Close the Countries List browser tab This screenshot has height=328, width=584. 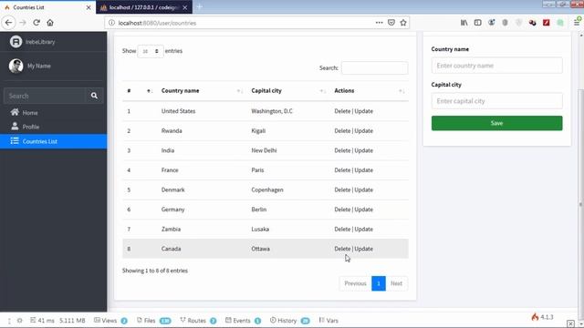pyautogui.click(x=89, y=7)
